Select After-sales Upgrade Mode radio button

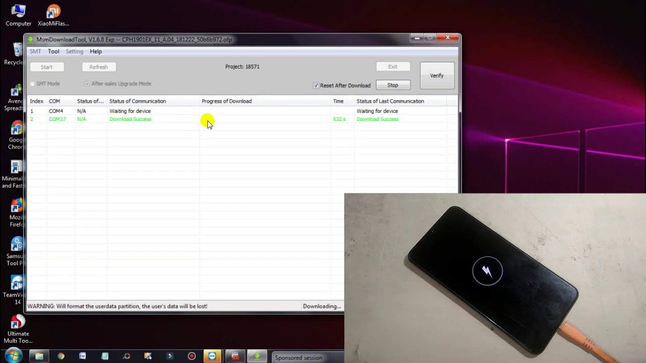87,84
